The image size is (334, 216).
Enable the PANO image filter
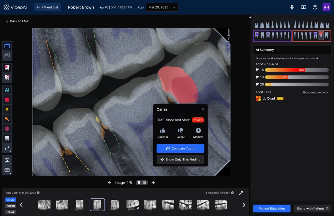[x=10, y=212]
